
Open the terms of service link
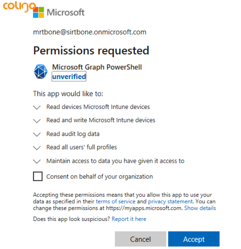point(115,202)
